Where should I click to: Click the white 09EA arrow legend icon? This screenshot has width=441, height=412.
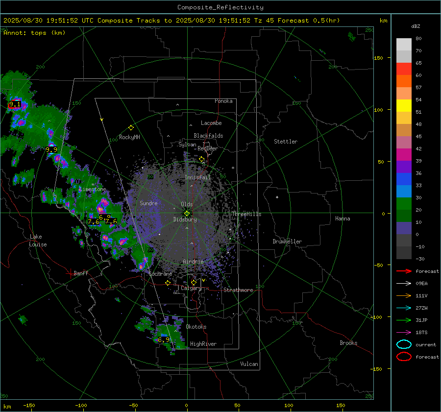click(404, 284)
